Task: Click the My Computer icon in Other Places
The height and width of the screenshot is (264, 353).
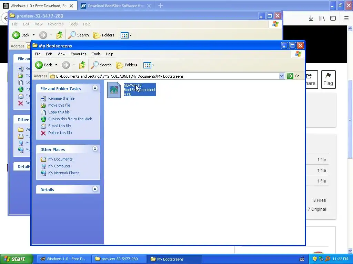Action: 43,166
